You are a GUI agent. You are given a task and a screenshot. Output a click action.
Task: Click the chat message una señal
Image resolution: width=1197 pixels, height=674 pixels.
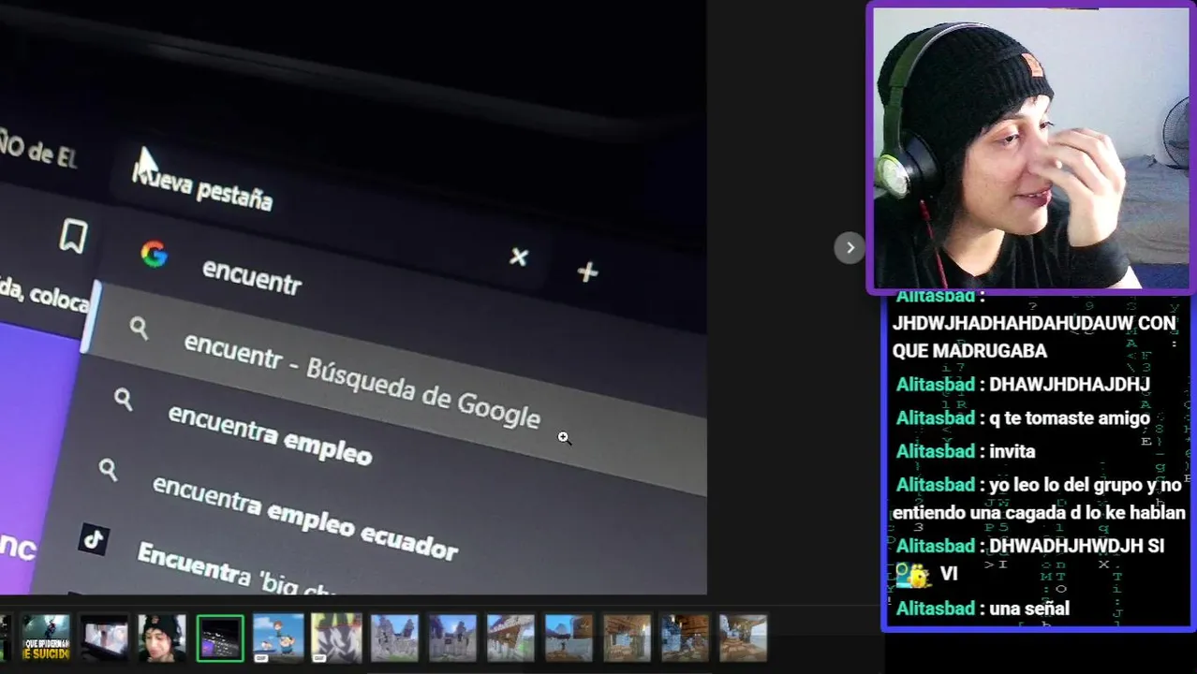[x=1029, y=609]
